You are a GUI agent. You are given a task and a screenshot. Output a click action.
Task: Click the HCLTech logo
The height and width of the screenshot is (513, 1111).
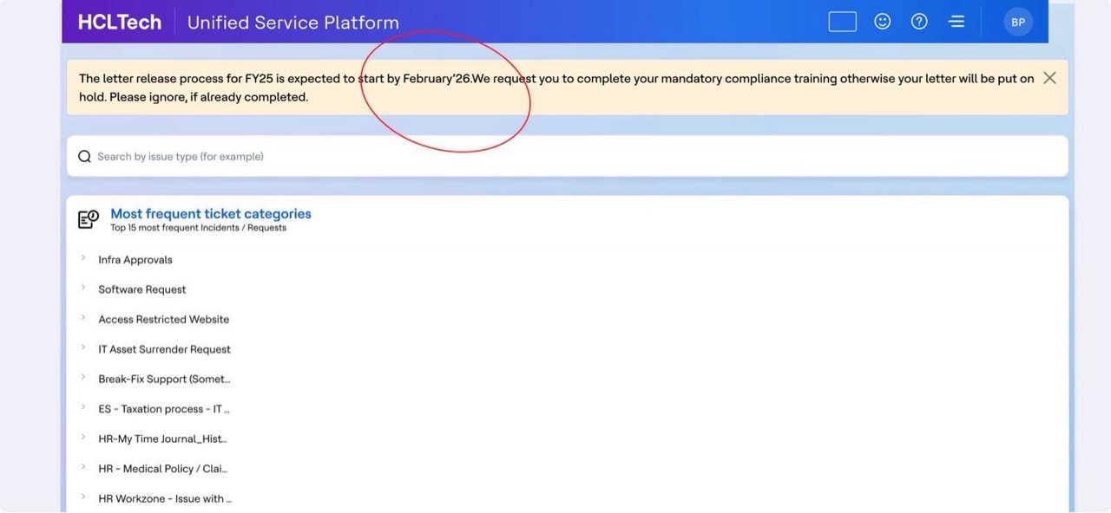[x=120, y=23]
